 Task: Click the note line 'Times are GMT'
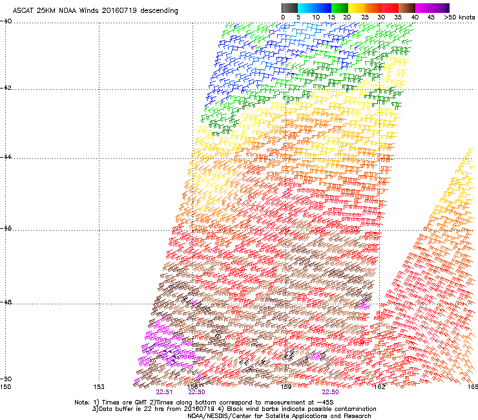(125, 403)
